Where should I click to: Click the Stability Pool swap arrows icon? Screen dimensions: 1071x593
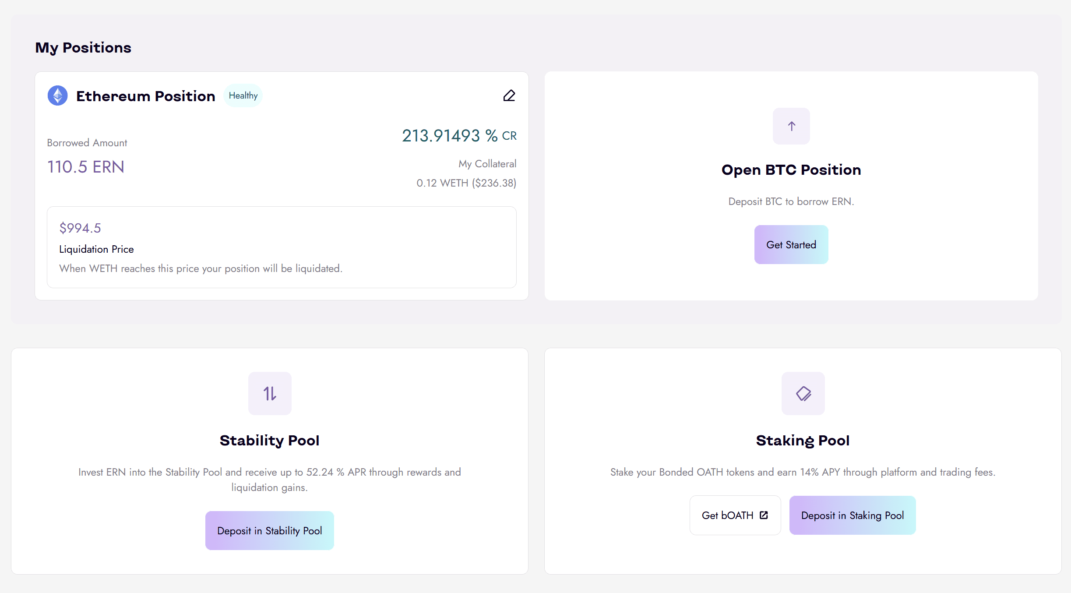[270, 393]
